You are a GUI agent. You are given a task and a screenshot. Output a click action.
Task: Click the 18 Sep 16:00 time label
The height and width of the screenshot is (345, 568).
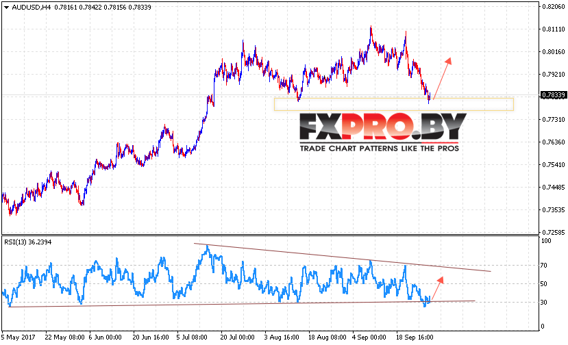(415, 337)
